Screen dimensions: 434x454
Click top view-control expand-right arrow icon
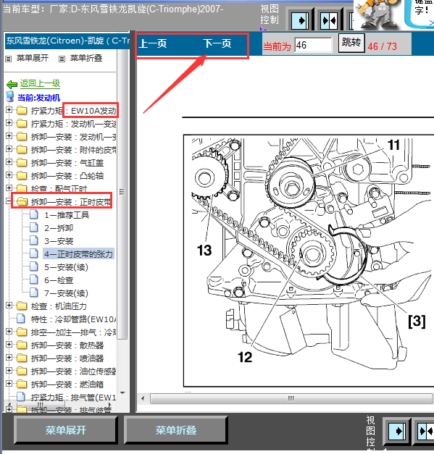point(300,20)
